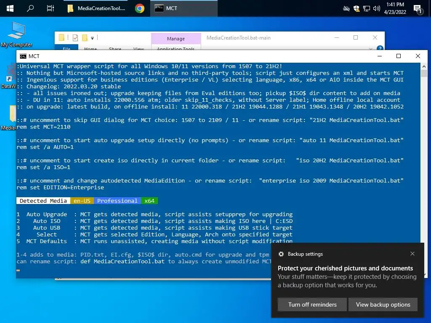Launch Google Chrome from taskbar

[140, 8]
